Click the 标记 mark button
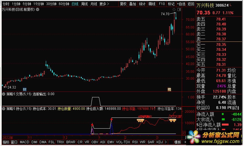 click(x=171, y=4)
